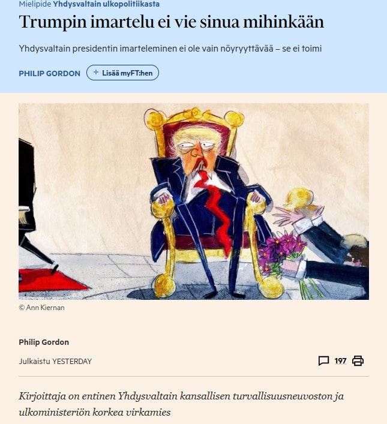Open the Mielipide section link
387x424 pixels.
tap(35, 4)
